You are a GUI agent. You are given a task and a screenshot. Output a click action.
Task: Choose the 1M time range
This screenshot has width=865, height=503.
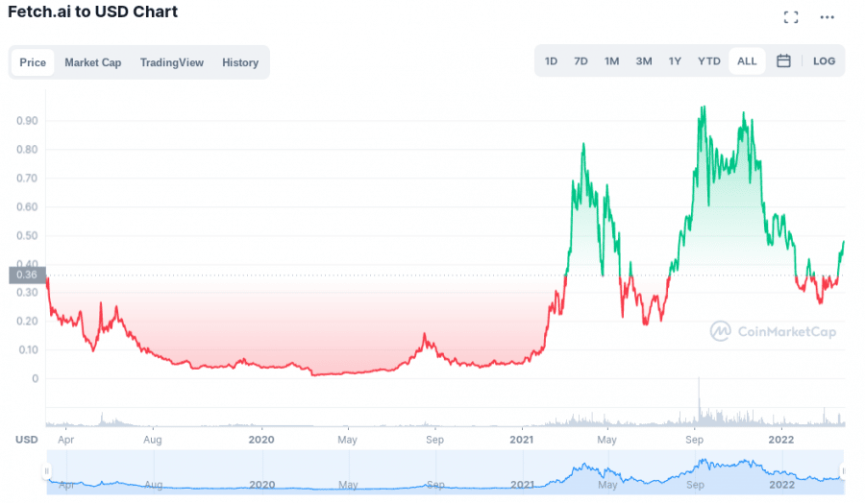pyautogui.click(x=611, y=61)
